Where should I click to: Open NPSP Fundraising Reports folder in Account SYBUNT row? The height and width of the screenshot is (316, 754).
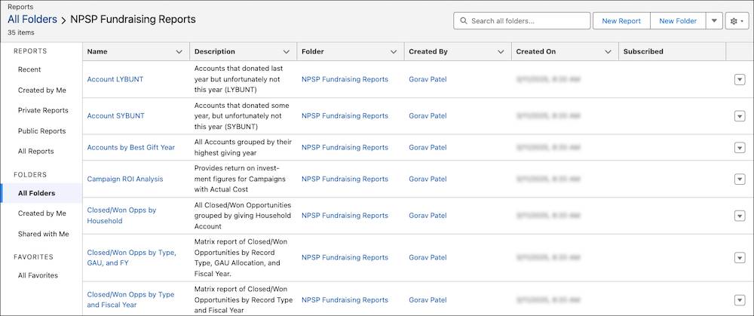click(x=345, y=116)
